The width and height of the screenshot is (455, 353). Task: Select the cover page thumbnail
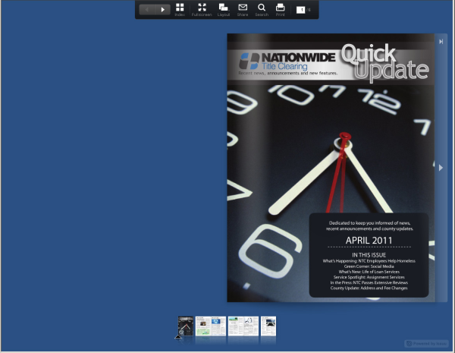tap(186, 326)
